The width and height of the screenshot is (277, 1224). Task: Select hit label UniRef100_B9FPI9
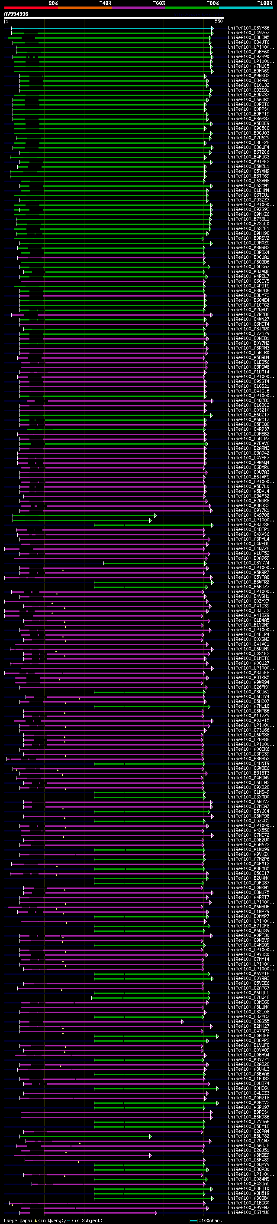point(248,114)
